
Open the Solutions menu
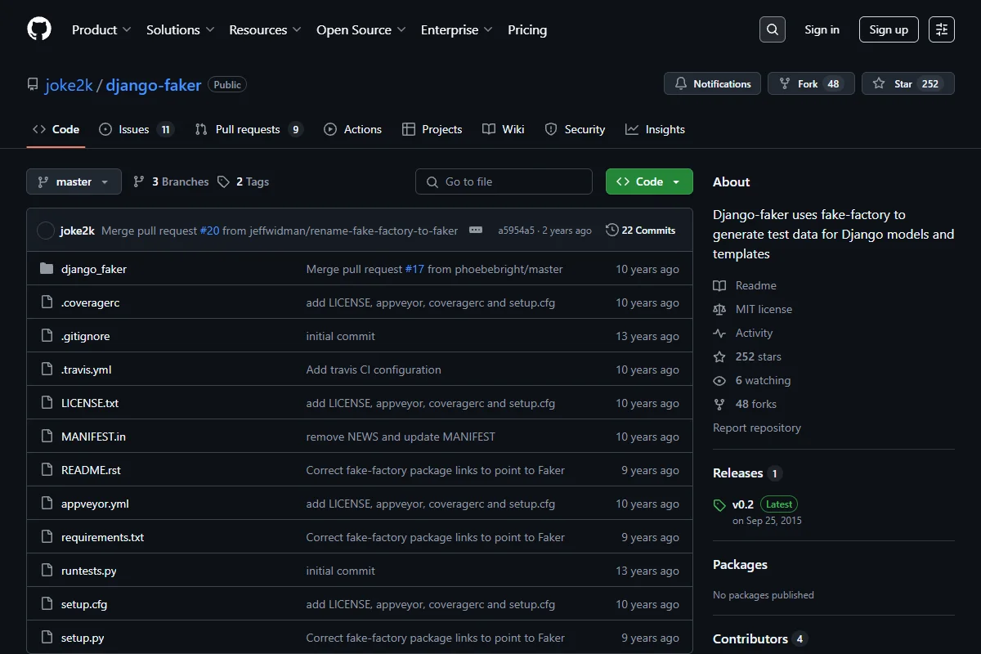tap(180, 29)
